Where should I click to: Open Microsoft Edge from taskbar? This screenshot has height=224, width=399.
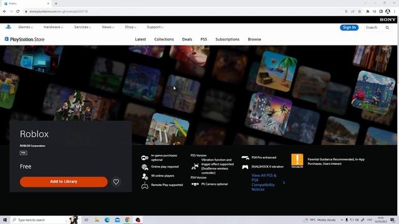click(107, 220)
